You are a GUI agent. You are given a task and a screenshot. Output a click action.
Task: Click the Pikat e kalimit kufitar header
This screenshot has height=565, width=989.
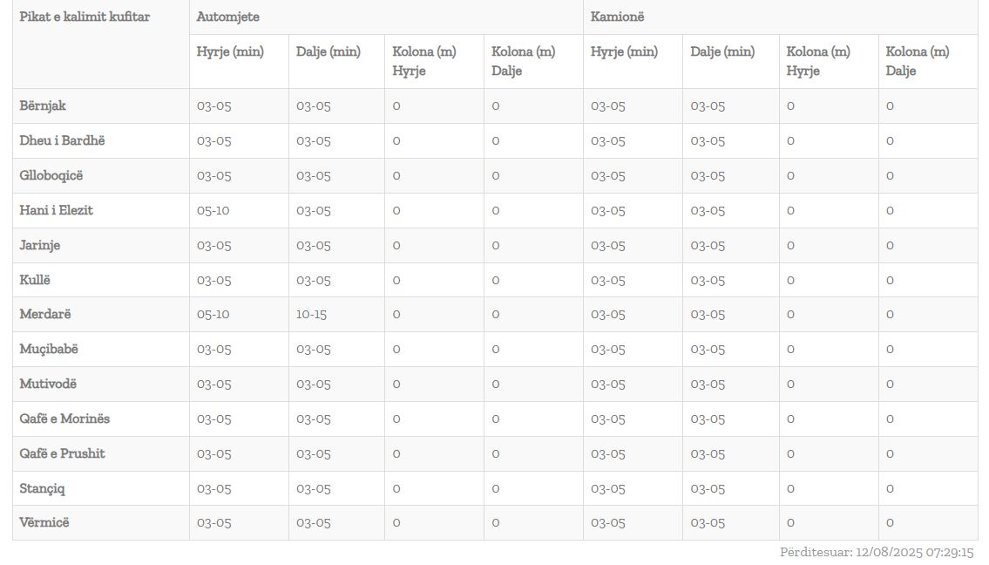point(85,17)
